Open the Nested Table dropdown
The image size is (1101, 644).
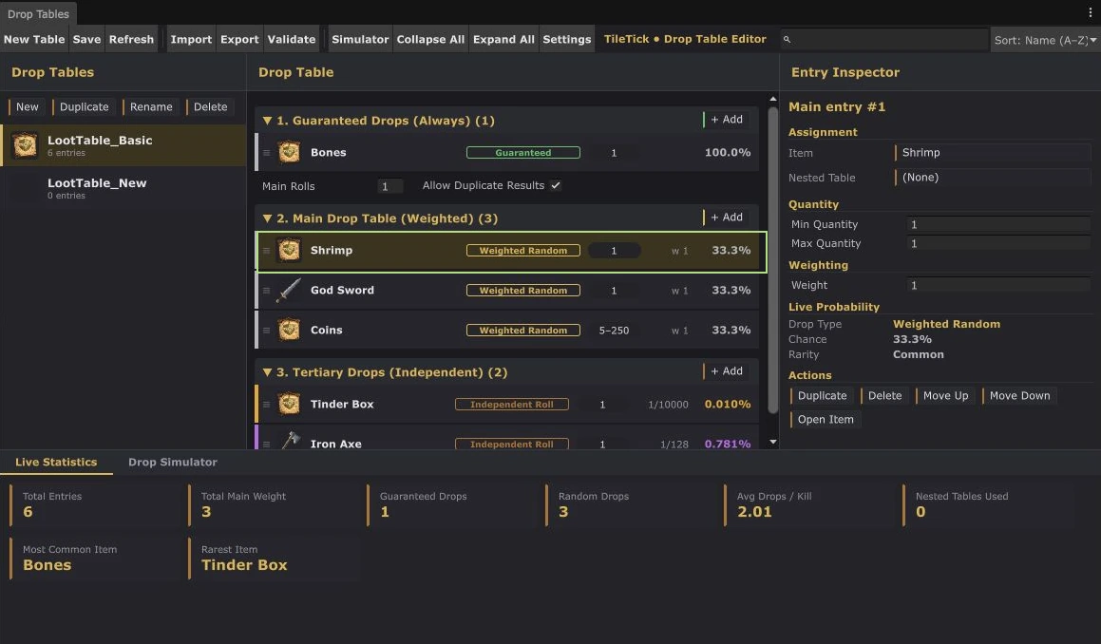992,177
